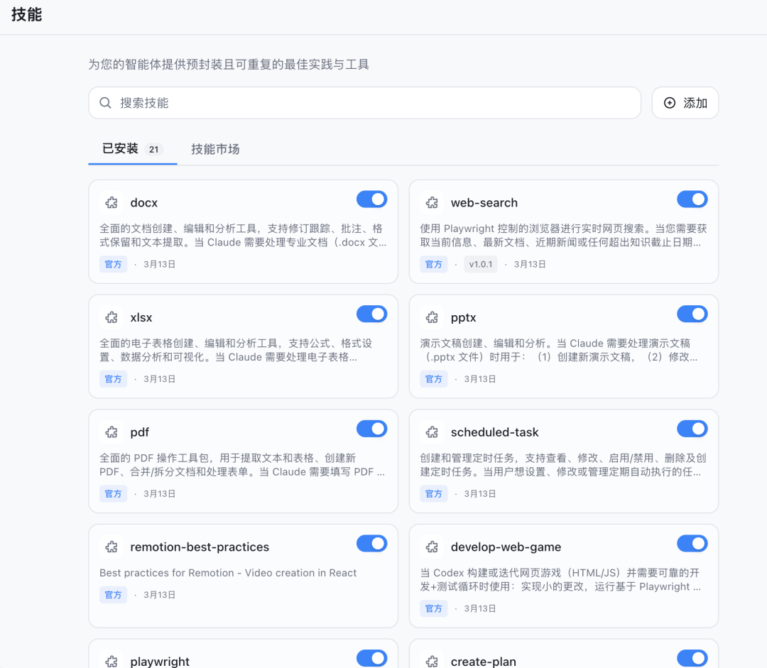
Task: Click the develop-web-game puzzle icon
Action: click(432, 547)
